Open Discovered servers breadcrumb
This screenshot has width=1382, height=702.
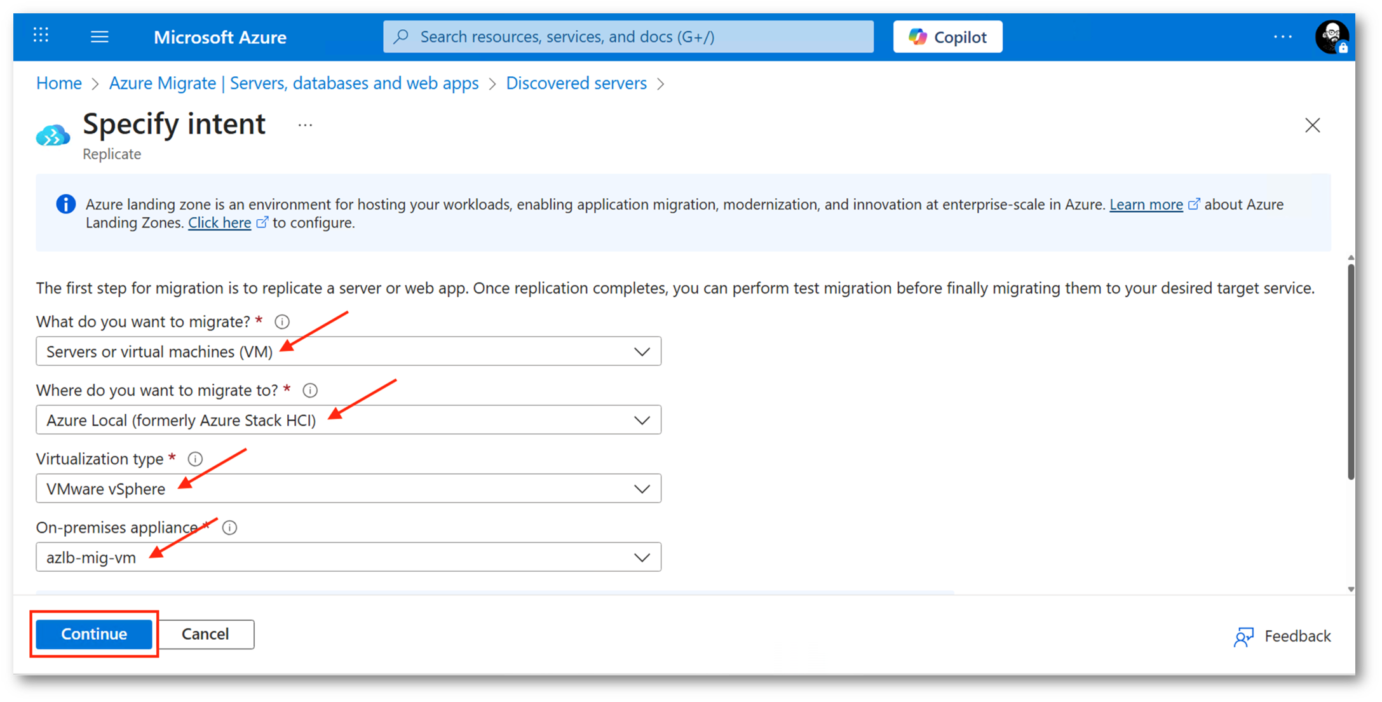pos(576,83)
